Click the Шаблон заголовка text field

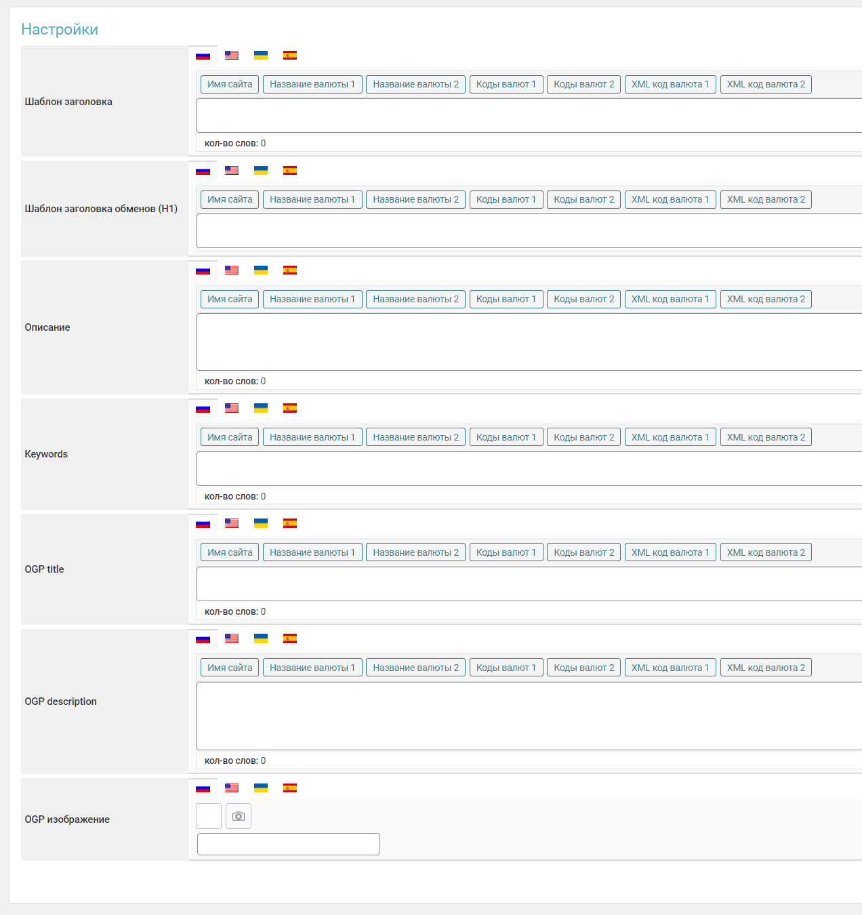coord(529,116)
